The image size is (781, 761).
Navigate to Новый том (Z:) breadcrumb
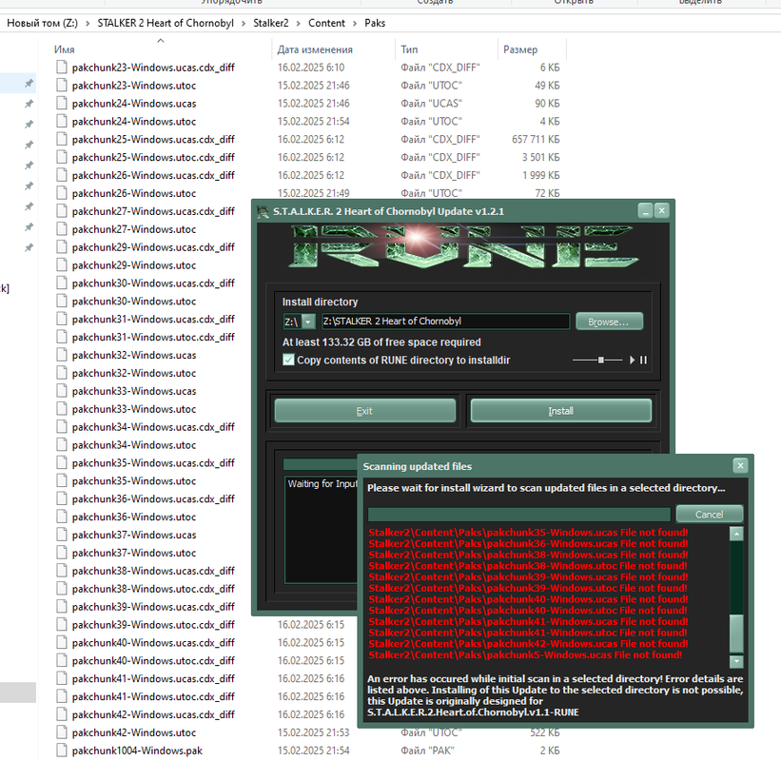click(x=43, y=24)
